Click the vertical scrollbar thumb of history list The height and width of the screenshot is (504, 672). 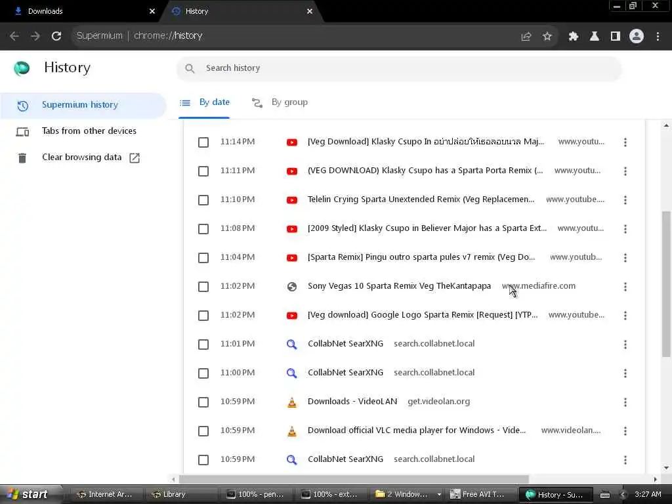(666, 284)
